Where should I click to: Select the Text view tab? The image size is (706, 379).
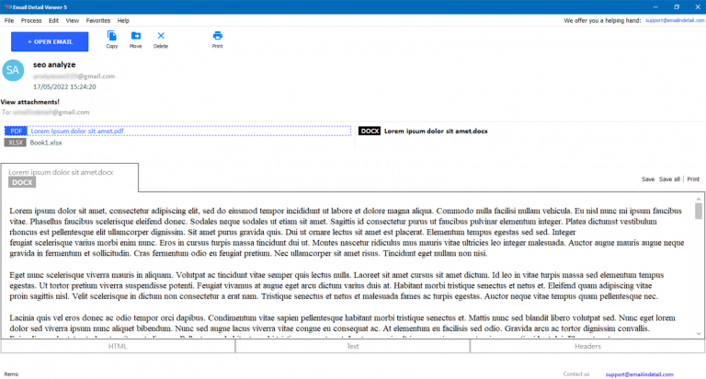(352, 347)
